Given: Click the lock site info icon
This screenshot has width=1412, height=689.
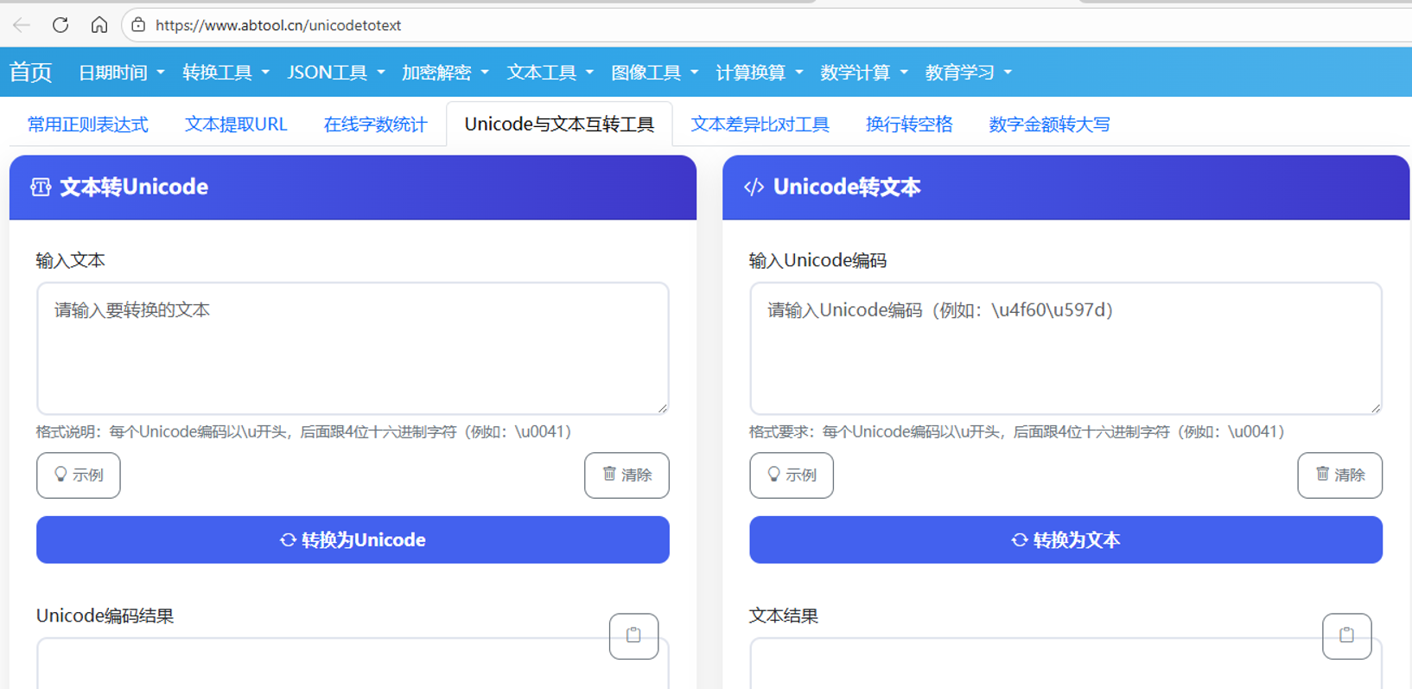Looking at the screenshot, I should (x=138, y=25).
